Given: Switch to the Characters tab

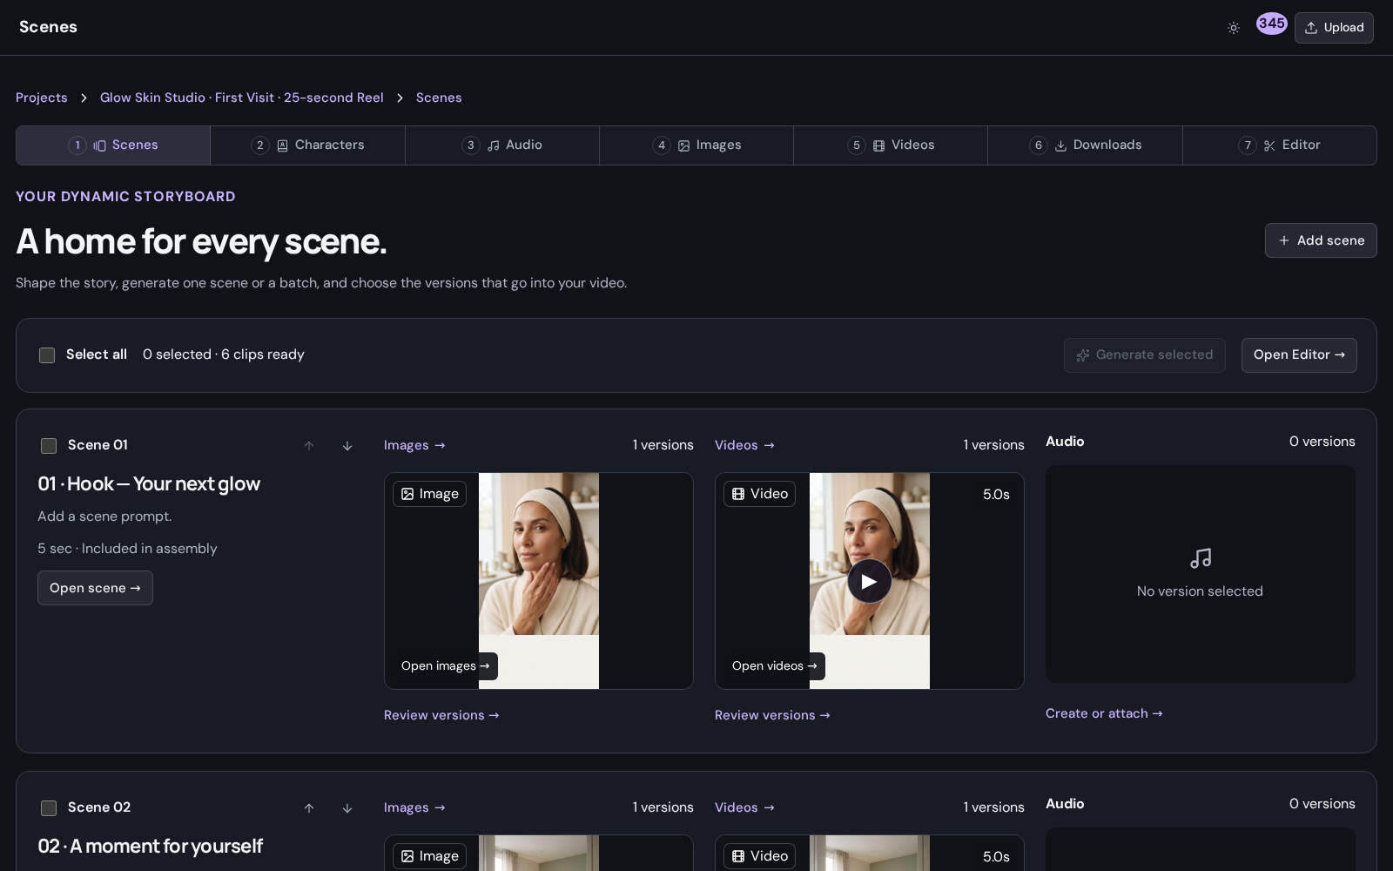Looking at the screenshot, I should click(308, 145).
